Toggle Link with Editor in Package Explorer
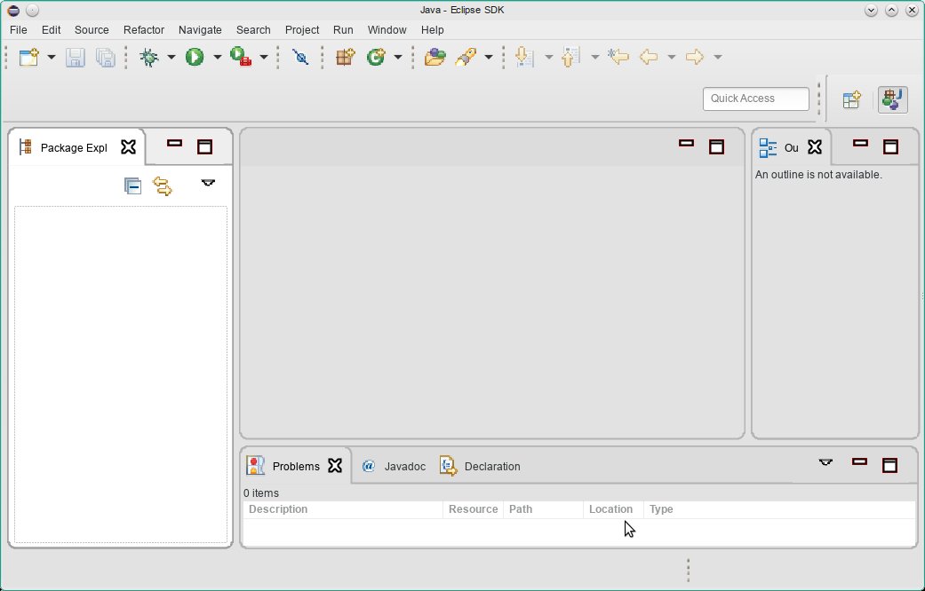Screen dimensions: 925x591 click(163, 186)
